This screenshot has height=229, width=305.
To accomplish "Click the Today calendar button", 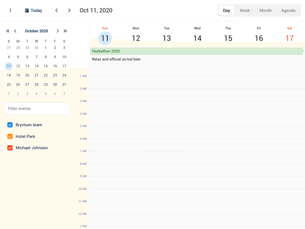I will tap(33, 10).
